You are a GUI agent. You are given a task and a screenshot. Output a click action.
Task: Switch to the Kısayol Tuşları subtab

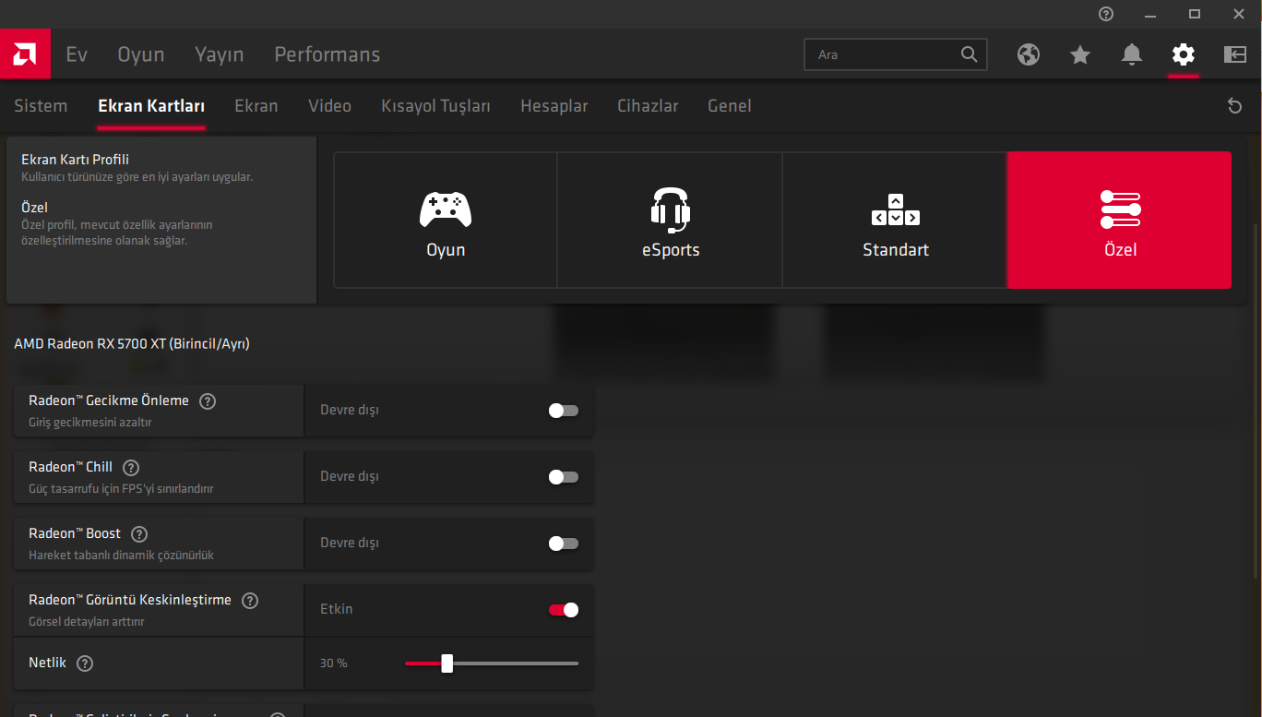click(436, 106)
